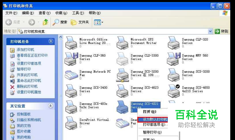The width and height of the screenshot is (235, 140).
Task: Collapse the 其它位置 panel
Action: coord(51,106)
